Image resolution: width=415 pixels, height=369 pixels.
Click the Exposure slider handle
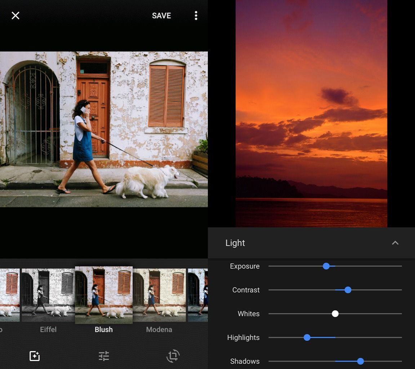click(x=326, y=266)
